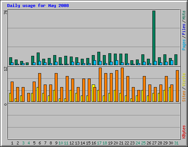Screen dimensions: 188x147
Task: Click day label "19" on the x-axis
Action: tap(110, 143)
